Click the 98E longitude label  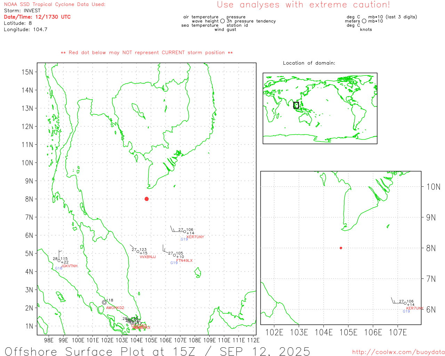coord(49,340)
